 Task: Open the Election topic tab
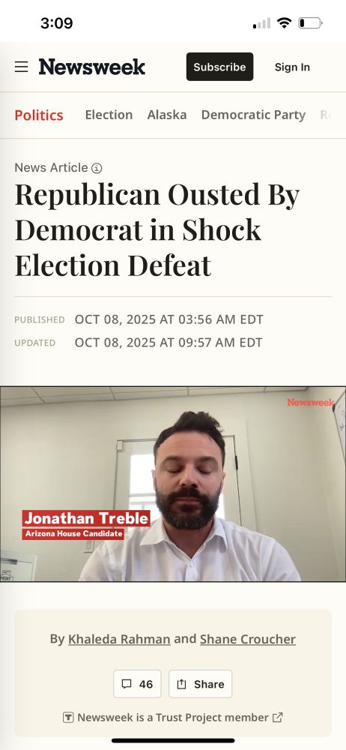pyautogui.click(x=109, y=115)
